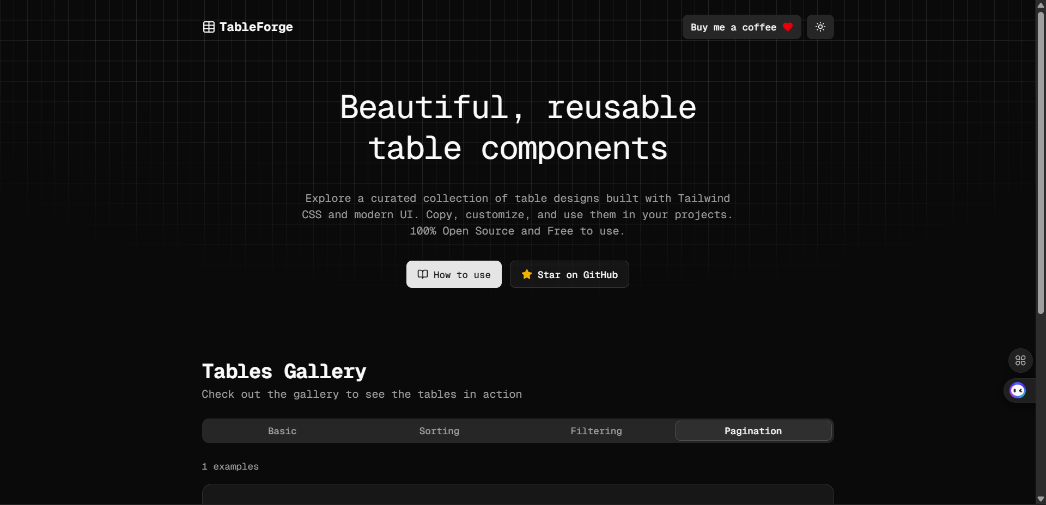Open the floating four-circle shortcut widget

(1020, 360)
